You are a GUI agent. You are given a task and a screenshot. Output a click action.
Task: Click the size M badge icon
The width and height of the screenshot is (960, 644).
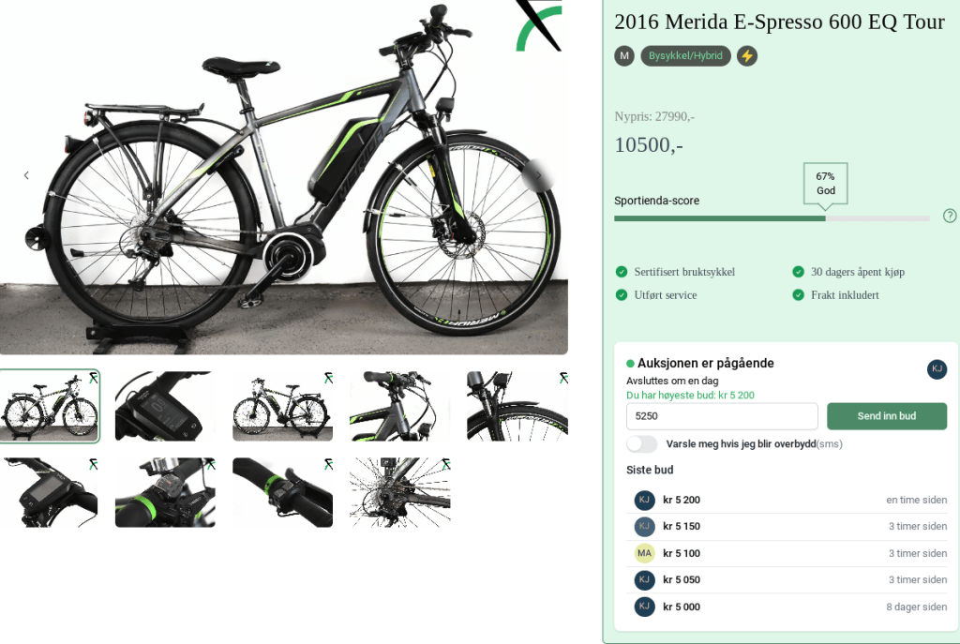coord(624,56)
